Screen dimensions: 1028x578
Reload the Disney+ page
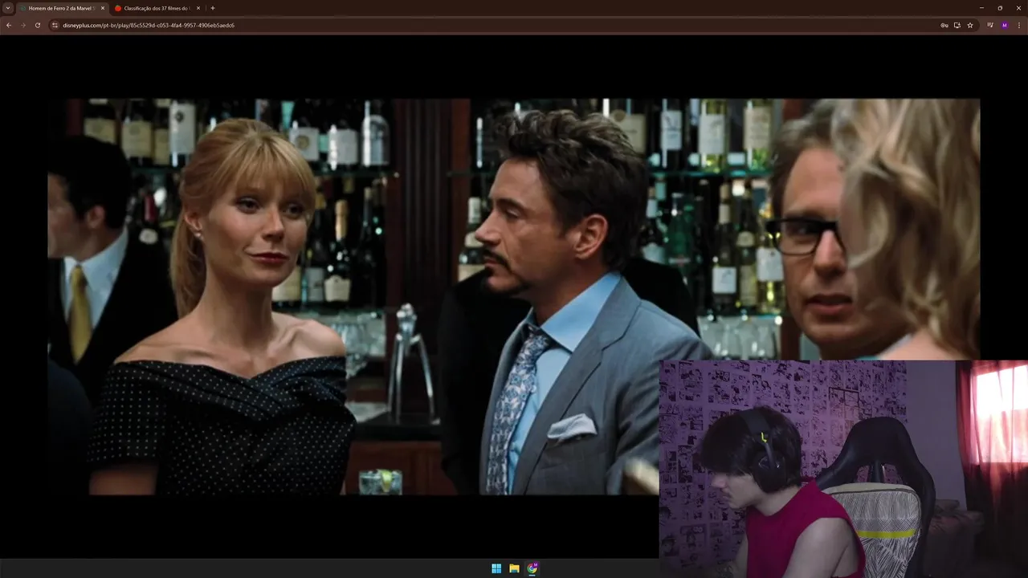[37, 25]
